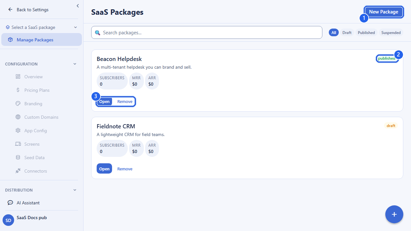Click the draft status badge
Viewport: 411px width, 231px height.
(x=391, y=126)
